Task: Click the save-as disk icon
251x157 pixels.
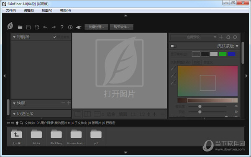Action: tap(37, 27)
